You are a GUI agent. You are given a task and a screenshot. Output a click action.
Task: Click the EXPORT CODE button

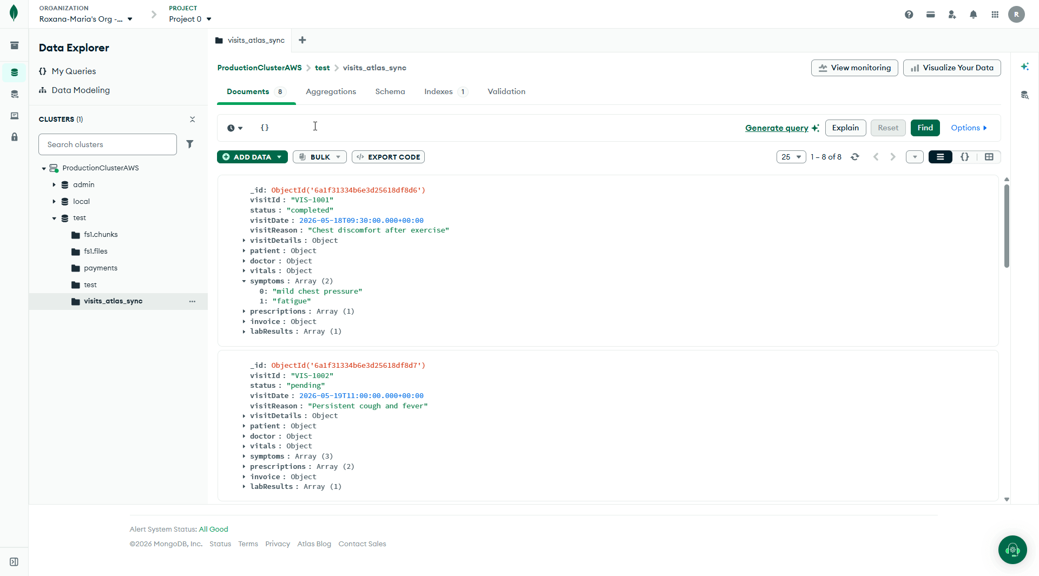(388, 157)
